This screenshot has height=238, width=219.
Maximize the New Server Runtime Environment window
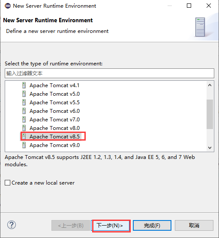189,6
